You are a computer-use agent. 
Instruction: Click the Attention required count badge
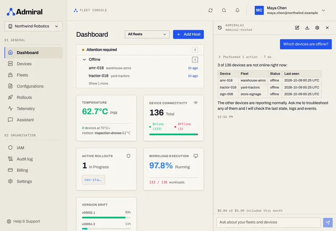(x=195, y=50)
